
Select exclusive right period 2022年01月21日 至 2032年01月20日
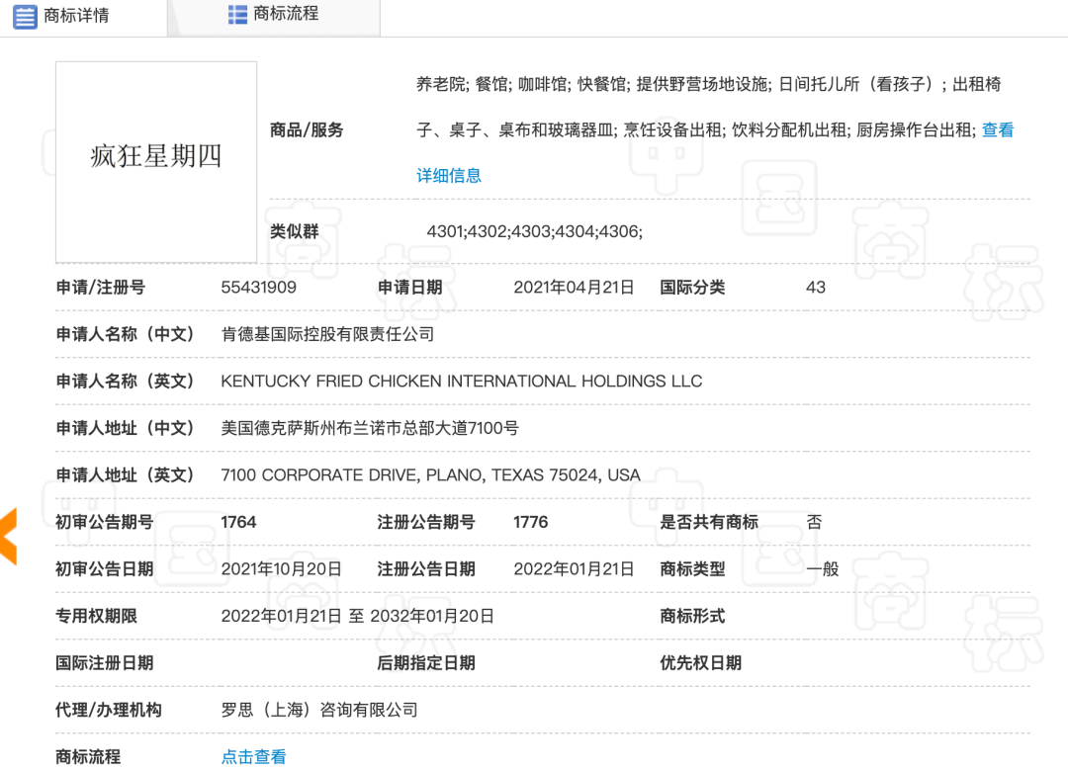[358, 616]
